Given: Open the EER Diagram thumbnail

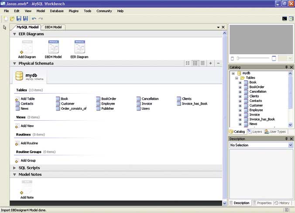Looking at the screenshot, I should (79, 49).
